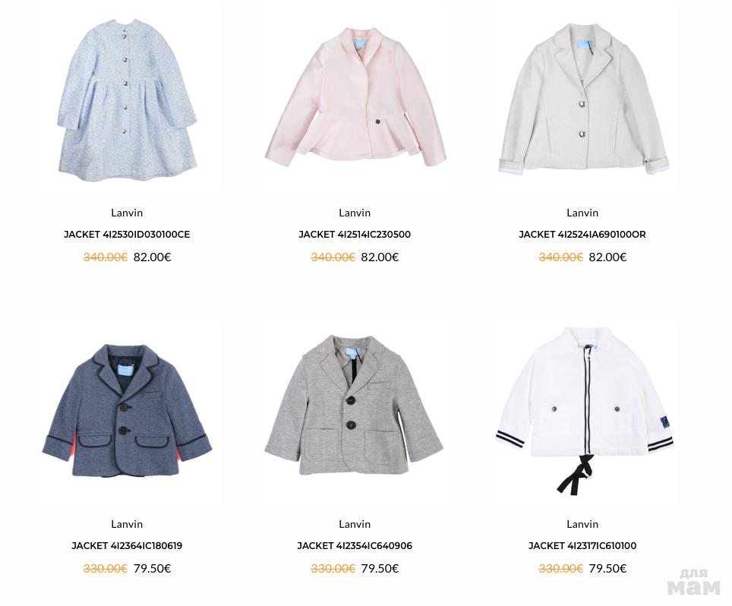Open the light grey two-button blazer image
The height and width of the screenshot is (606, 732).
coord(583,98)
